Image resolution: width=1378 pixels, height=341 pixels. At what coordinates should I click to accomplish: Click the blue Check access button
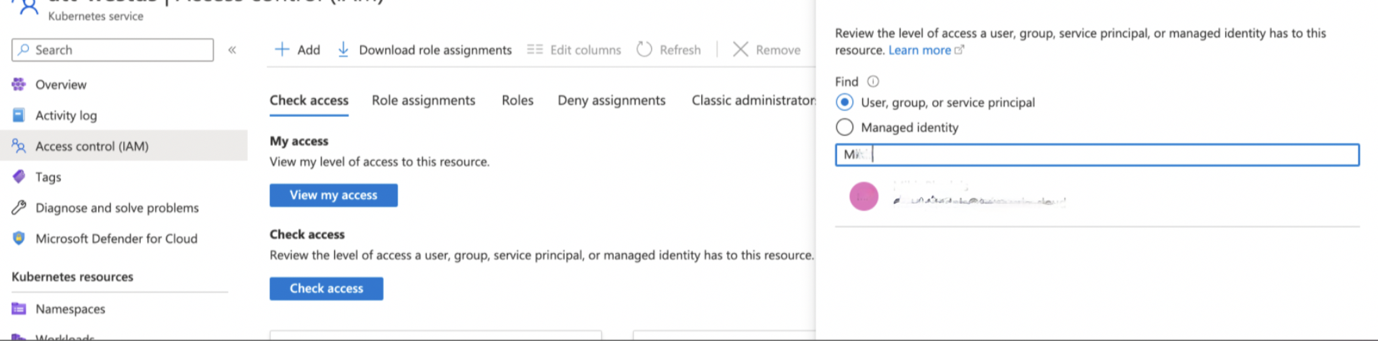click(x=326, y=288)
